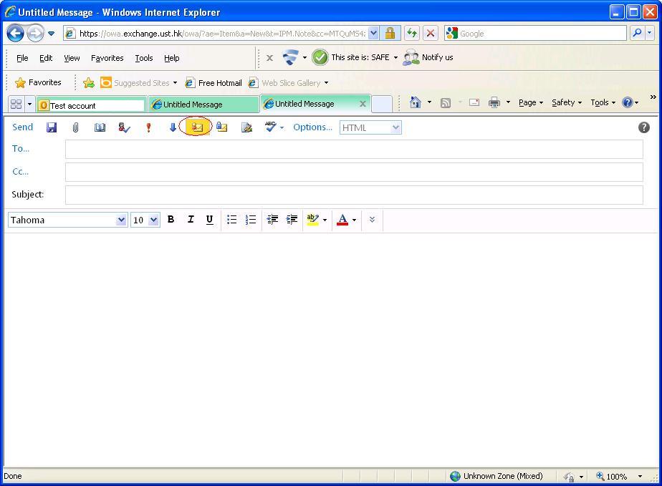Toggle bold formatting
The height and width of the screenshot is (486, 662).
tap(171, 220)
